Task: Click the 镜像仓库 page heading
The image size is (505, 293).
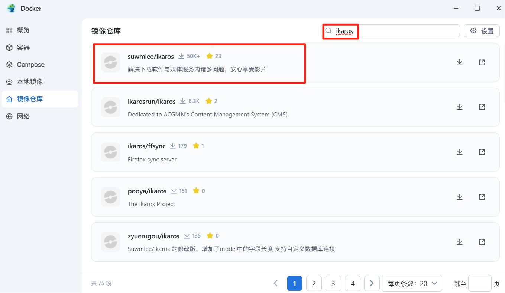Action: (106, 31)
